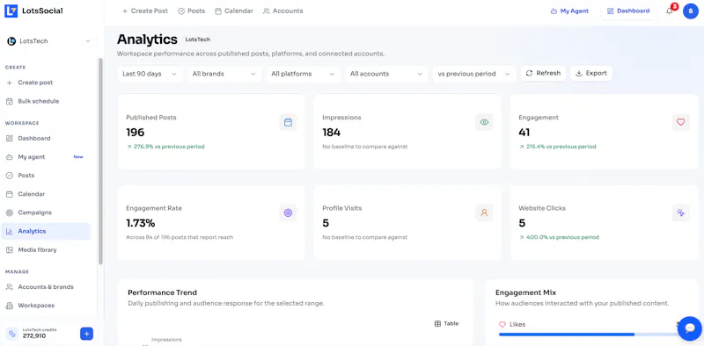This screenshot has height=346, width=704.
Task: Click the New badge next to My agent
Action: [x=78, y=157]
